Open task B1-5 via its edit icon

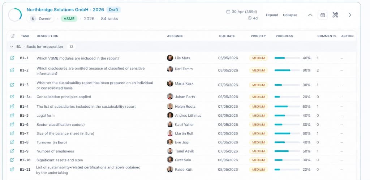pyautogui.click(x=12, y=115)
